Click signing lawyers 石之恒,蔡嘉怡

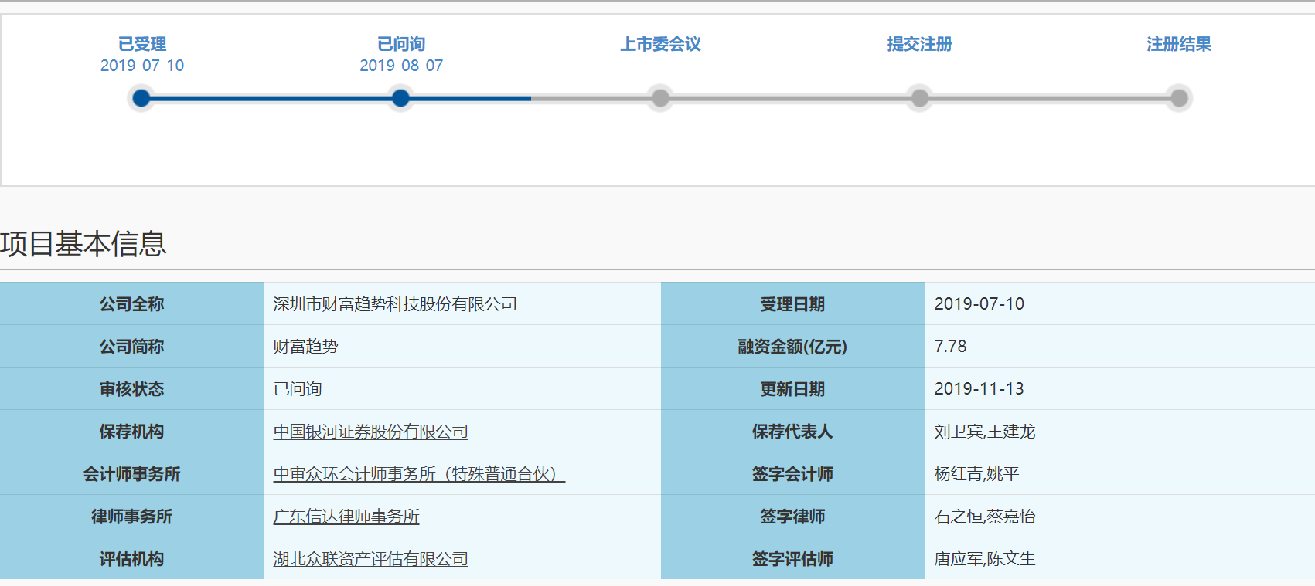pyautogui.click(x=984, y=517)
